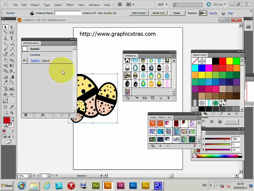This screenshot has width=254, height=191.
Task: Select the Eyedropper tool
Action: [5, 82]
